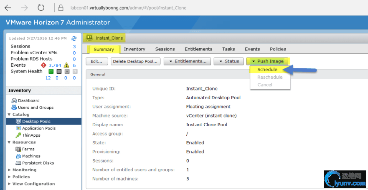Click the Instant_Clone pool title
The image size is (368, 190).
(109, 38)
